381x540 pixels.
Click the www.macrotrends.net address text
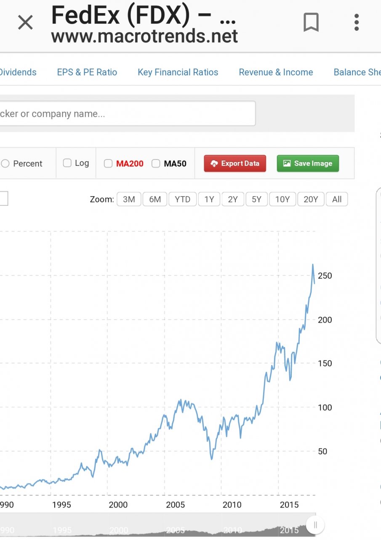coord(144,36)
